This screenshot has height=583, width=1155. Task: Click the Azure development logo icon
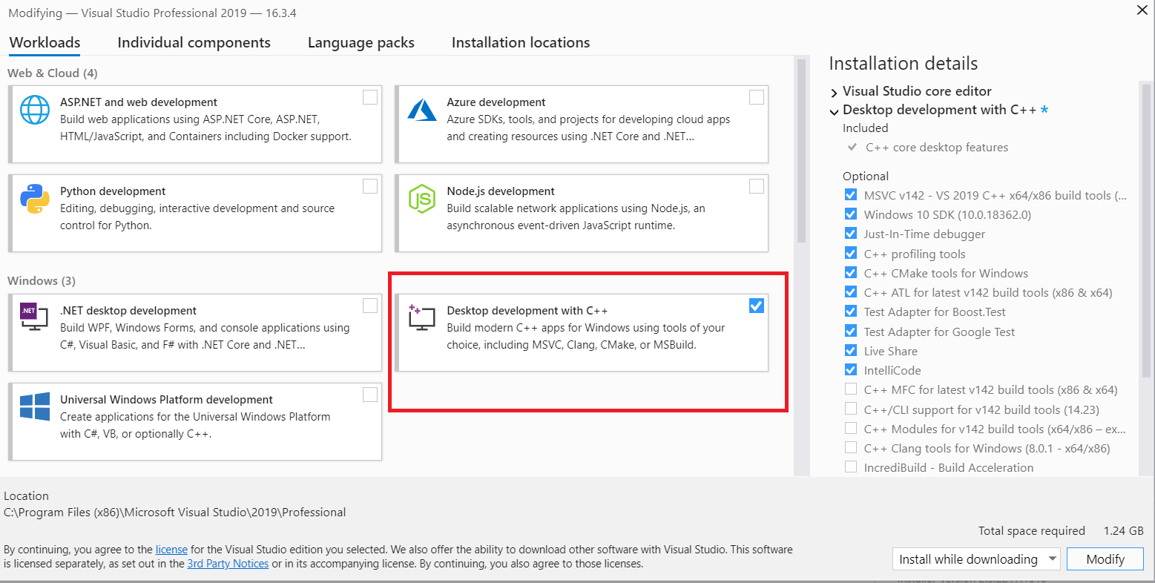click(422, 110)
